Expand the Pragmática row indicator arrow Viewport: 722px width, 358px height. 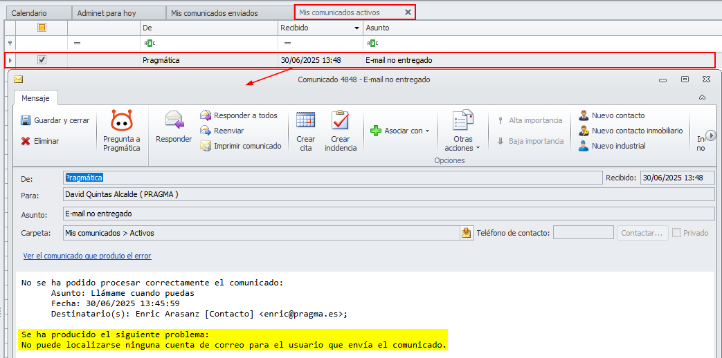pyautogui.click(x=10, y=60)
